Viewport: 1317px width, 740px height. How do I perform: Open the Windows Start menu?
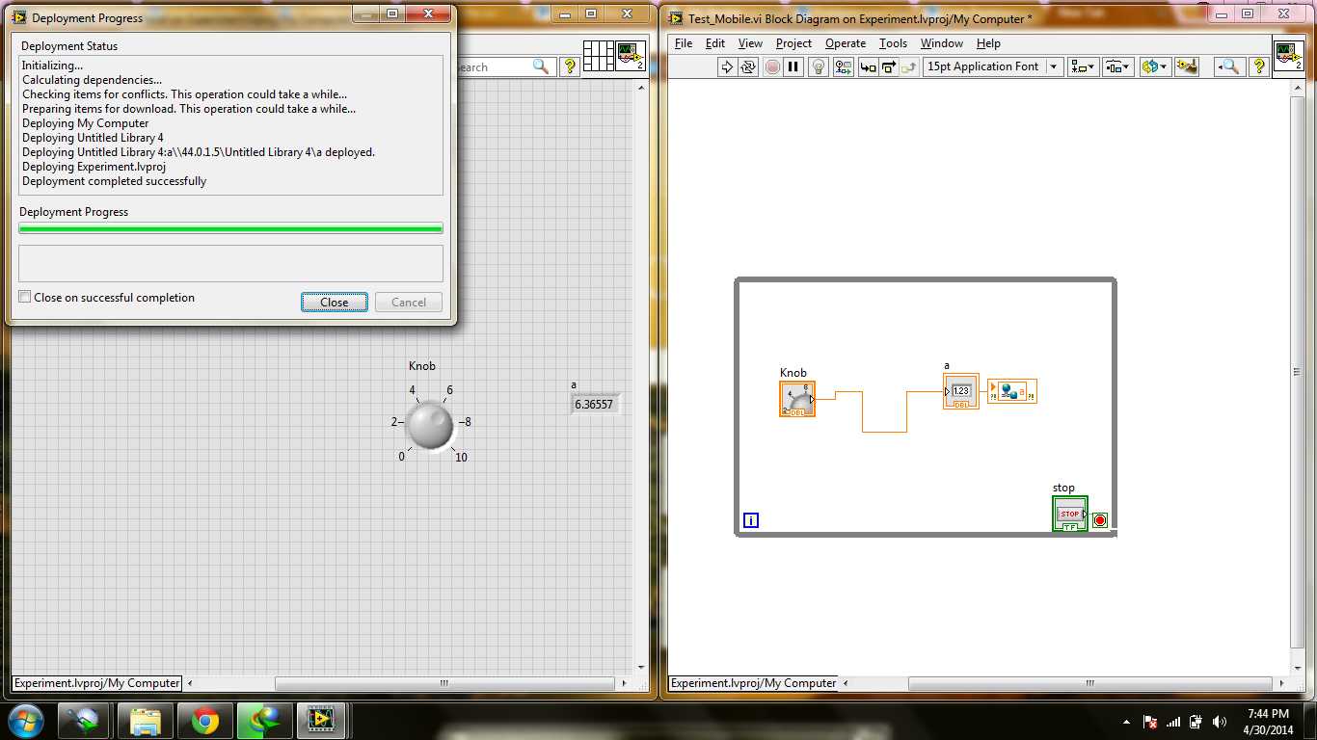25,720
